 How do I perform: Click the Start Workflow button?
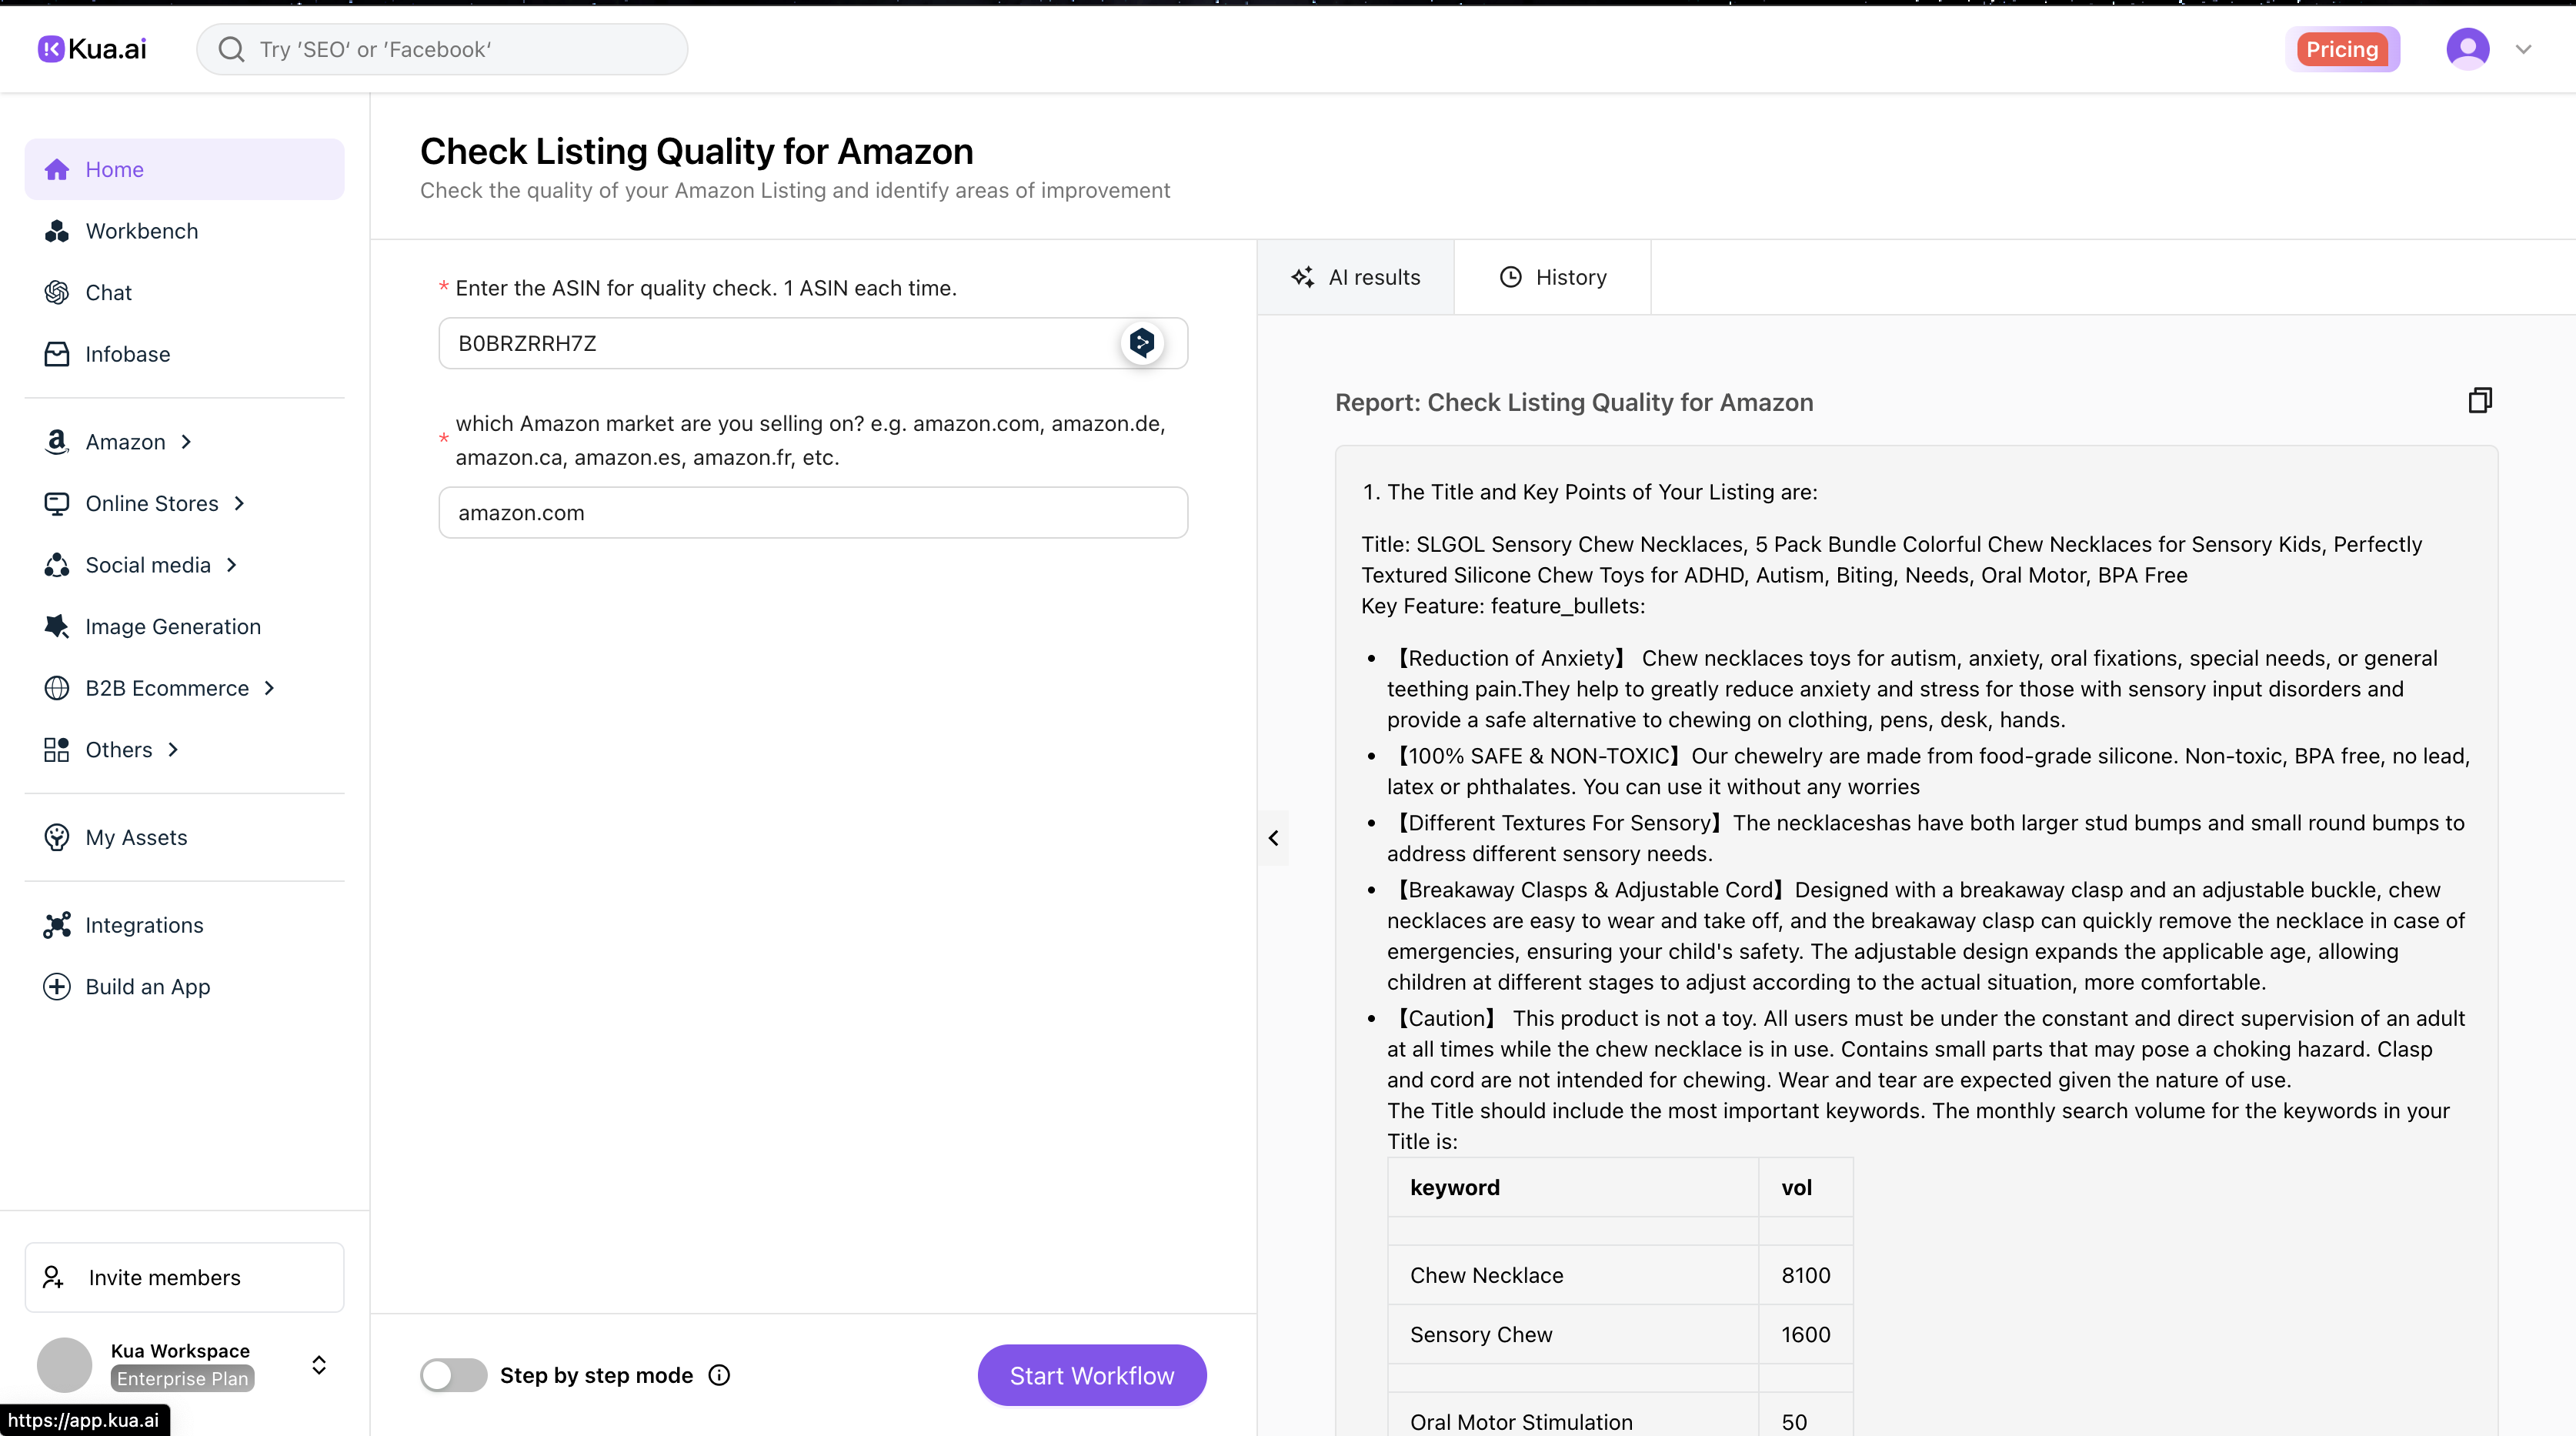coord(1091,1374)
